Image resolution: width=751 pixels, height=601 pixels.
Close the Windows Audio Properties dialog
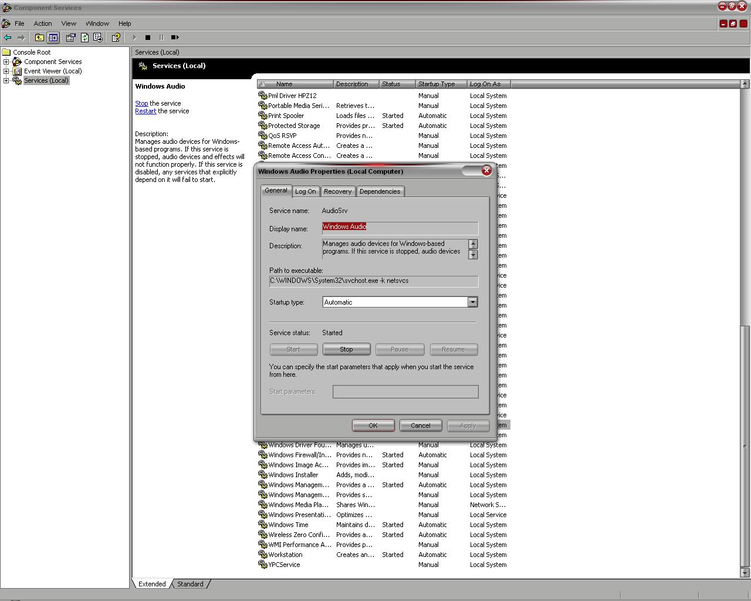(x=486, y=171)
